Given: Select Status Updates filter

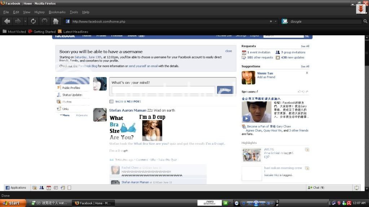Looking at the screenshot, I should coord(72,95).
